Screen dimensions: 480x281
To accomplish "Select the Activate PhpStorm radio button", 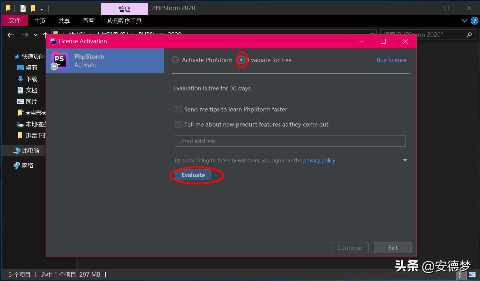I will click(x=175, y=60).
